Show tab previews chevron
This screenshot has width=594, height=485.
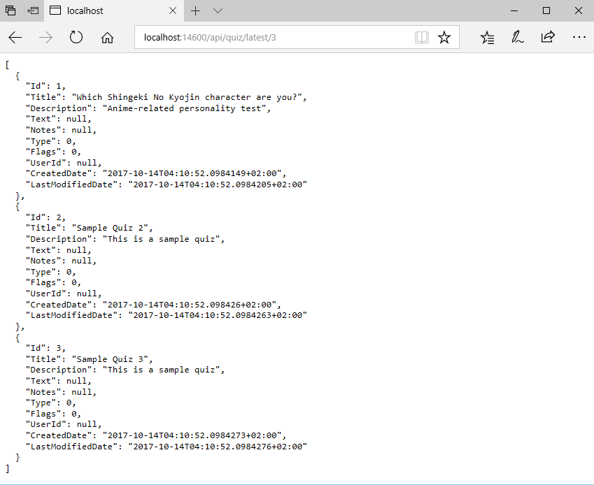point(218,11)
